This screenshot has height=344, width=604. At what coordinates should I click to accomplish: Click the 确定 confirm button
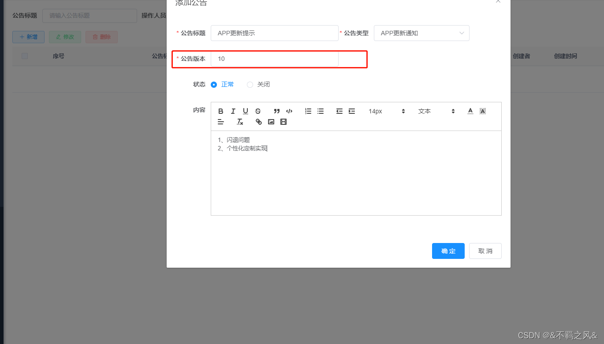click(448, 251)
